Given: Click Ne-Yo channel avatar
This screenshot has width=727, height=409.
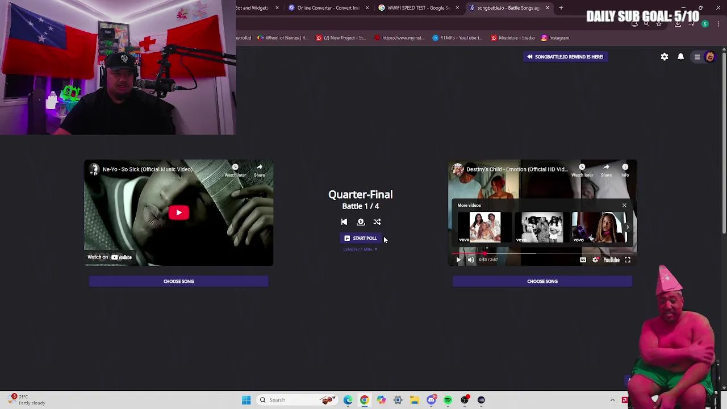Looking at the screenshot, I should pos(94,169).
